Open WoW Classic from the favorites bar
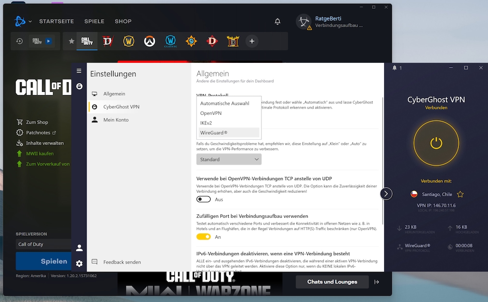488x302 pixels. coord(170,41)
